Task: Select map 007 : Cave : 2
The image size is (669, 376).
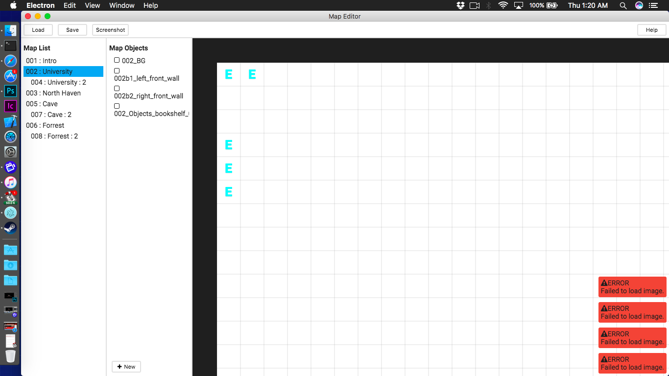Action: pos(64,115)
